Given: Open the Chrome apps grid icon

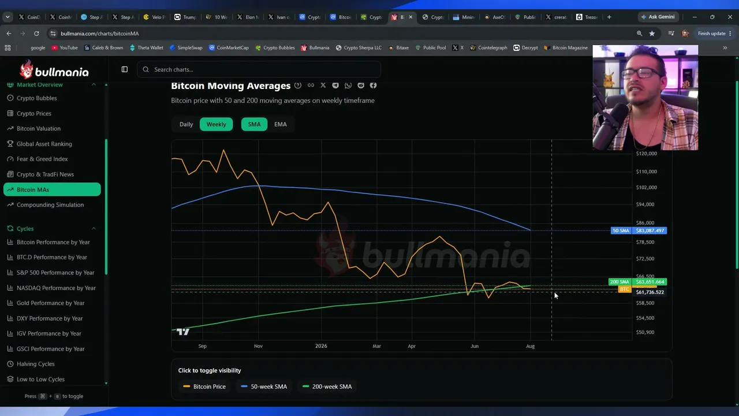Looking at the screenshot, I should [8, 48].
